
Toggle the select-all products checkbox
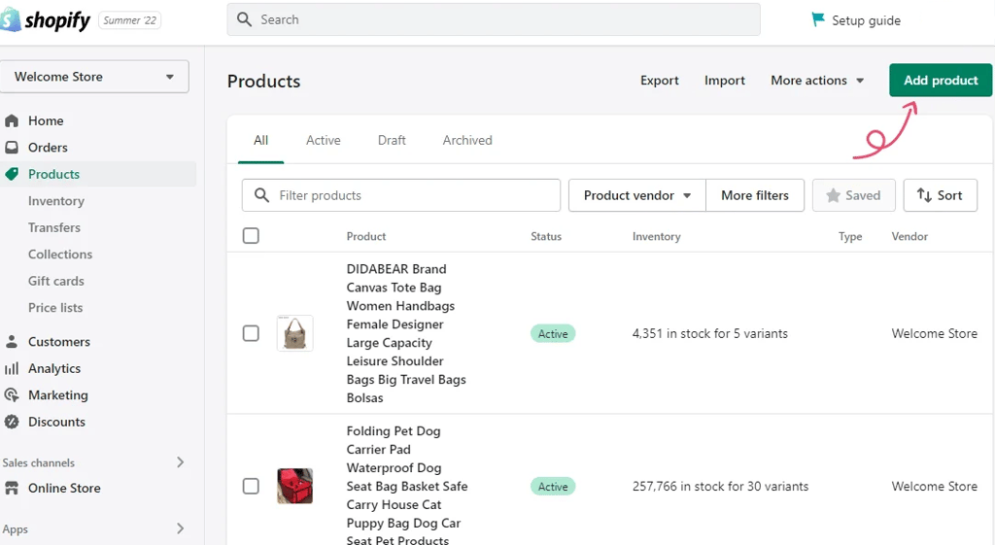[x=251, y=236]
